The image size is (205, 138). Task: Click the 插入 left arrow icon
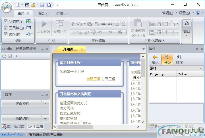point(155,57)
